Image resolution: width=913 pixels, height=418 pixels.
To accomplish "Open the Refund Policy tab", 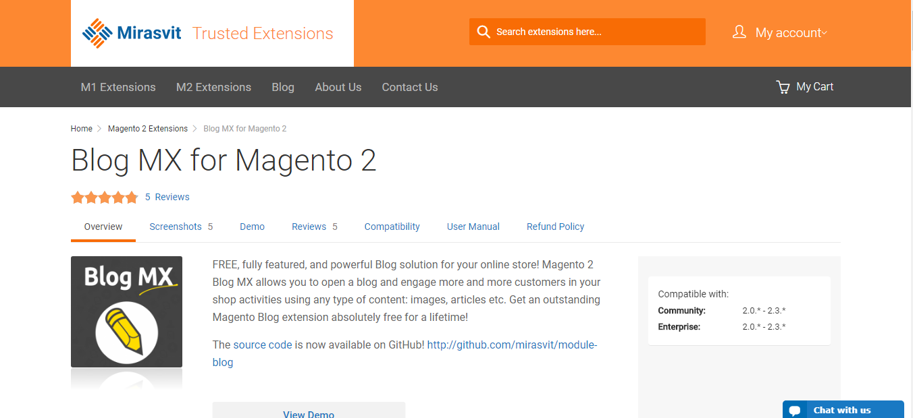I will click(x=555, y=227).
